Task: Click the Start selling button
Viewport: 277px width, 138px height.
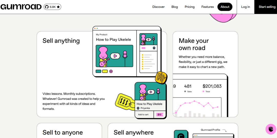Action: click(266, 7)
